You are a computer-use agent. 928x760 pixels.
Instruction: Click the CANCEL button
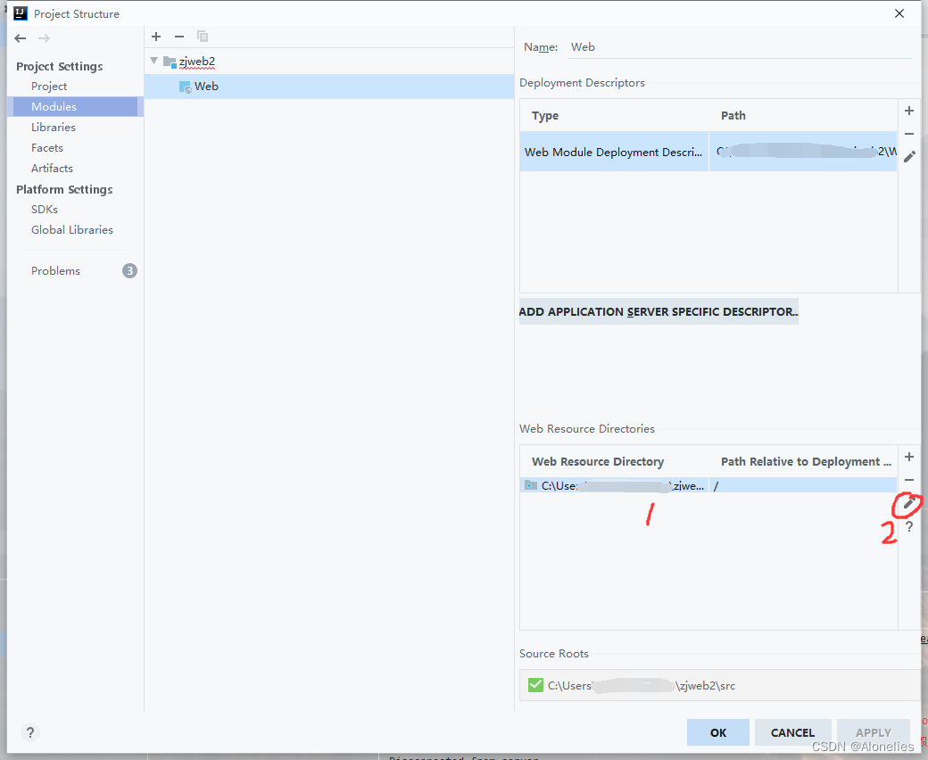[x=792, y=732]
